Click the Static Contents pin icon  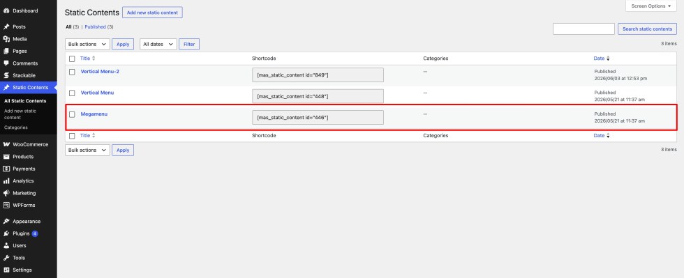click(6, 88)
